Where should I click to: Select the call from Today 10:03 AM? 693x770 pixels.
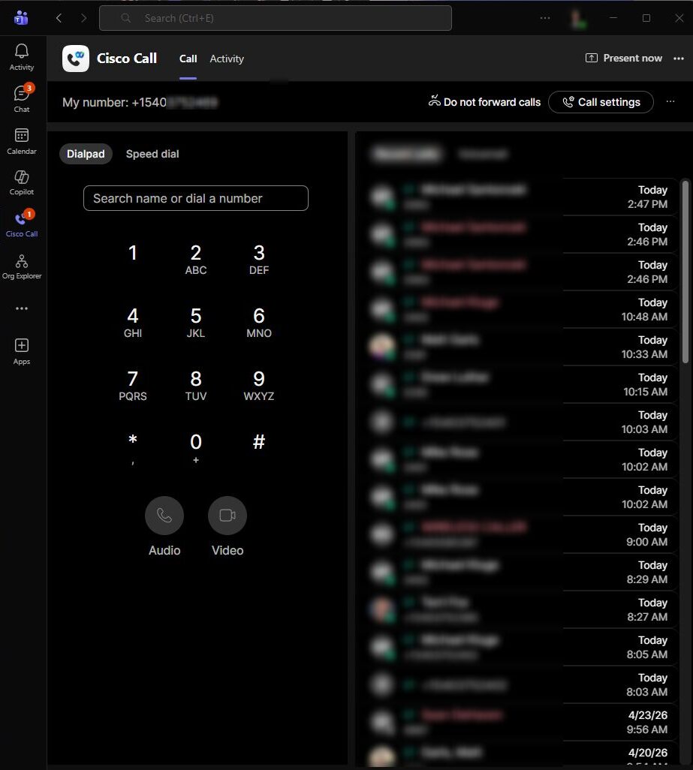point(521,422)
